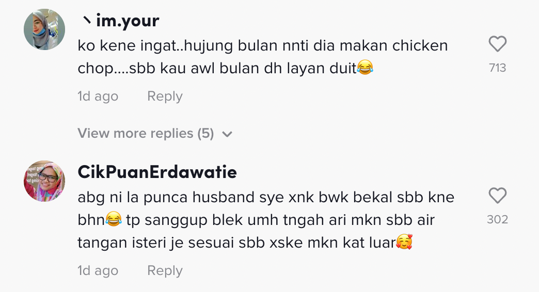Image resolution: width=539 pixels, height=292 pixels.
Task: Reply to im.your's chicken chop comment
Action: 165,96
